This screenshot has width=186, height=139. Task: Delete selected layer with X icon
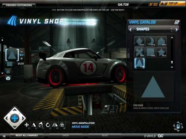(x=22, y=59)
